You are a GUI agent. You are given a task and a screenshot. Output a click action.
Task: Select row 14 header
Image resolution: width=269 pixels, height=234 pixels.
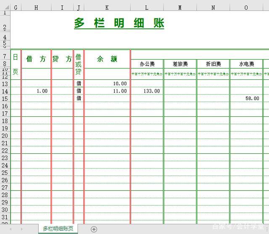click(5, 91)
